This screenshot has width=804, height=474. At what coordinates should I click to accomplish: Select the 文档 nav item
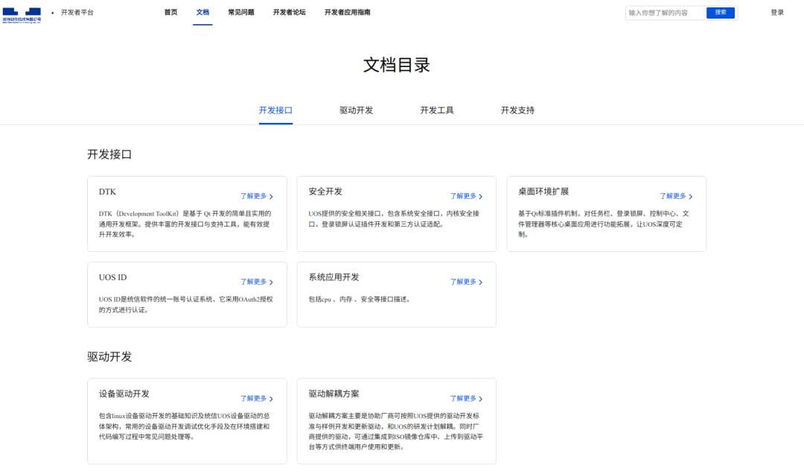click(x=202, y=13)
